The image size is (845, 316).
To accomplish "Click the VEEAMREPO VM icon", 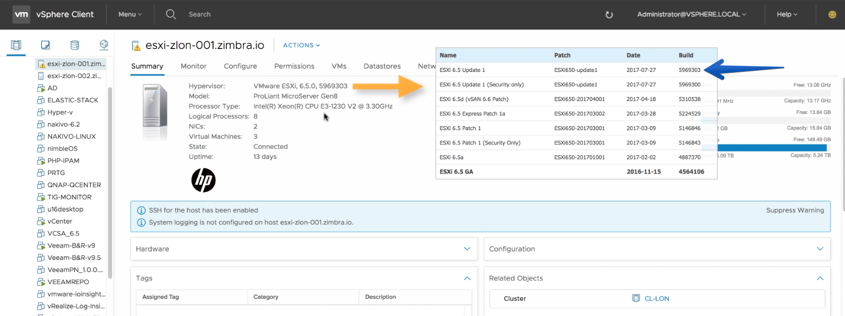I will tap(41, 282).
